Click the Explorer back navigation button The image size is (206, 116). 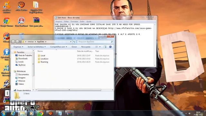pyautogui.click(x=13, y=42)
